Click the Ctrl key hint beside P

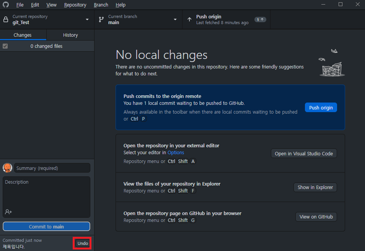tap(134, 119)
